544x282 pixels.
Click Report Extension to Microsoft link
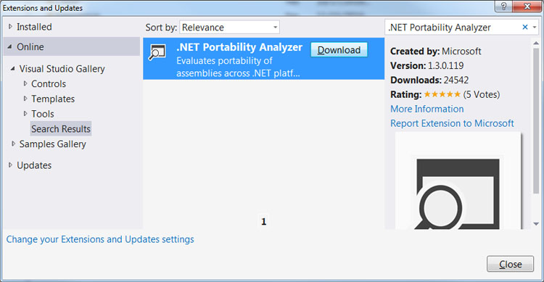click(x=452, y=123)
